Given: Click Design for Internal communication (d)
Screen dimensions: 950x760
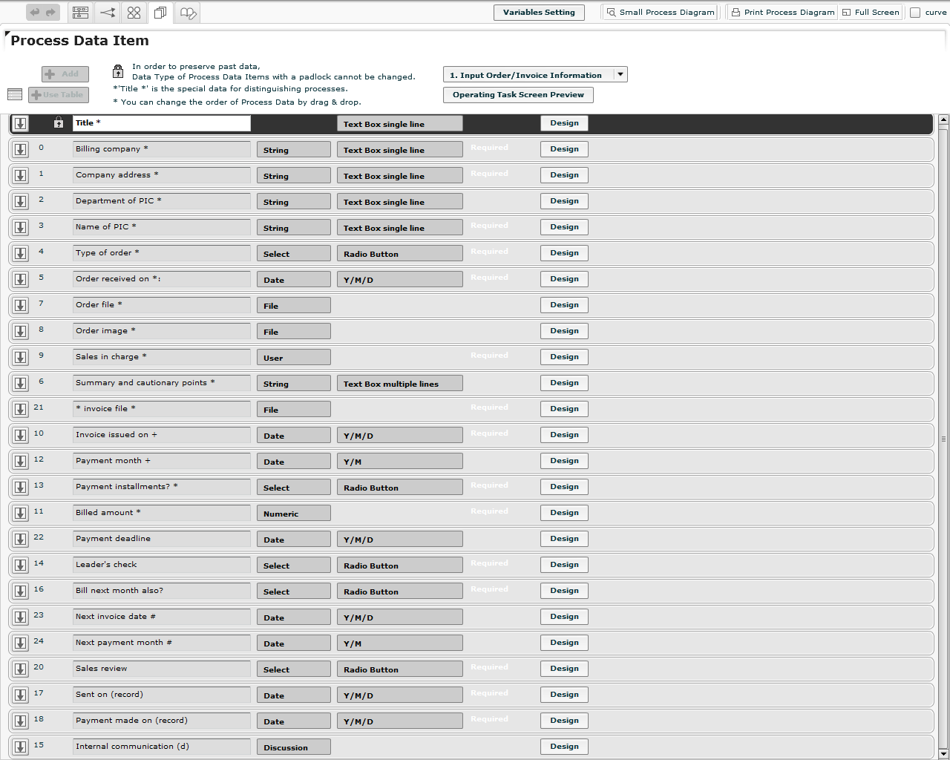Looking at the screenshot, I should click(x=564, y=746).
